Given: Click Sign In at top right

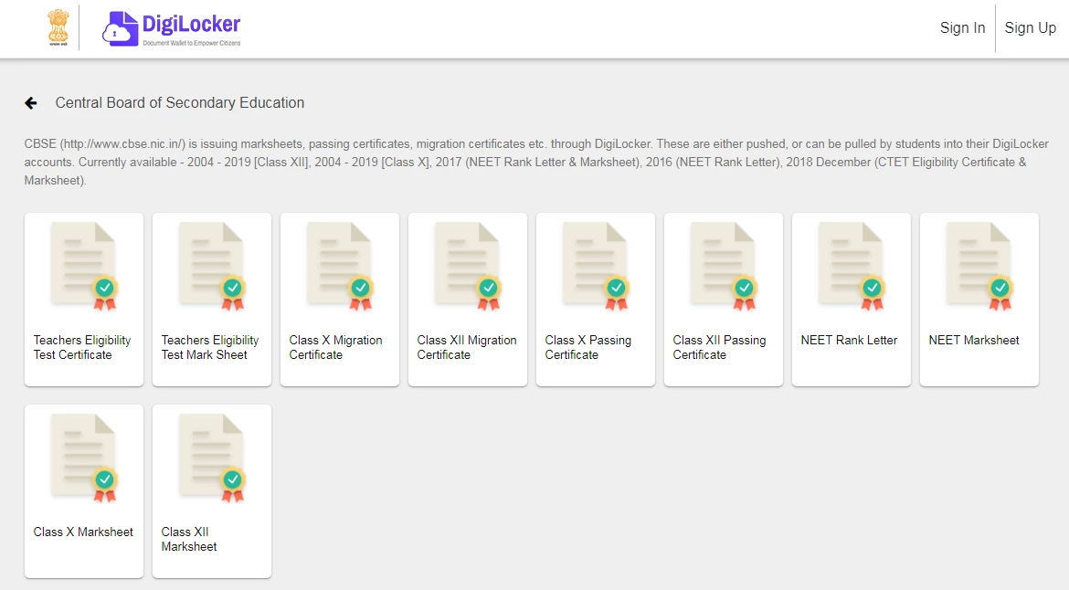Looking at the screenshot, I should (x=962, y=28).
